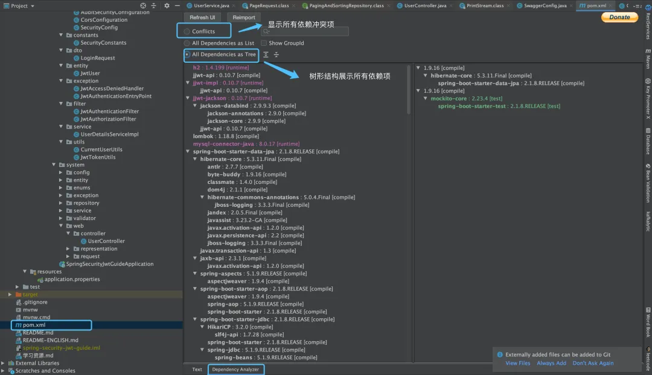The image size is (652, 375).
Task: Open the Maven side tool window
Action: point(648,58)
